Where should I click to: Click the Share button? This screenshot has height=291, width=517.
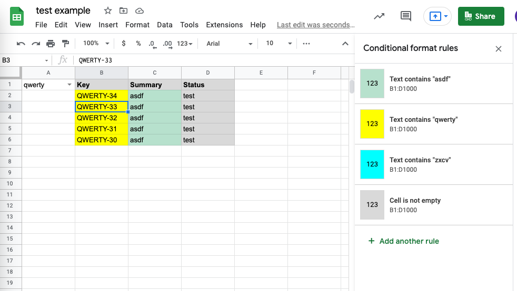481,16
